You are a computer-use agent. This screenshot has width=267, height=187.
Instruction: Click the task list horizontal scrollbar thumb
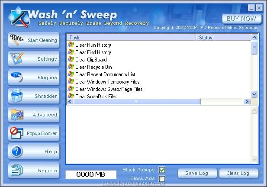pyautogui.click(x=137, y=101)
